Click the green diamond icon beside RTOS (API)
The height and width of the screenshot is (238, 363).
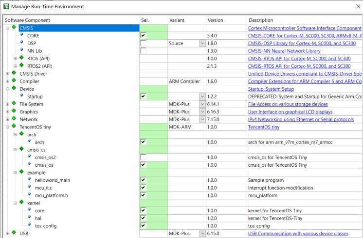21,58
